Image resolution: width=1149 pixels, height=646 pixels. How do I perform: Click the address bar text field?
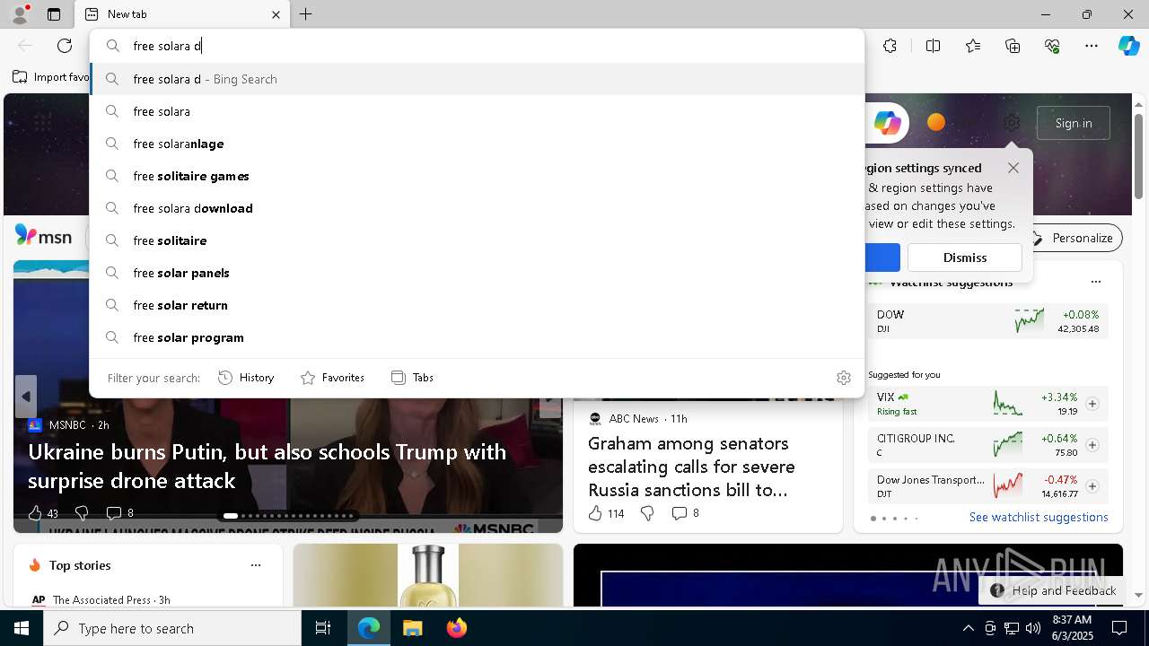click(x=477, y=46)
